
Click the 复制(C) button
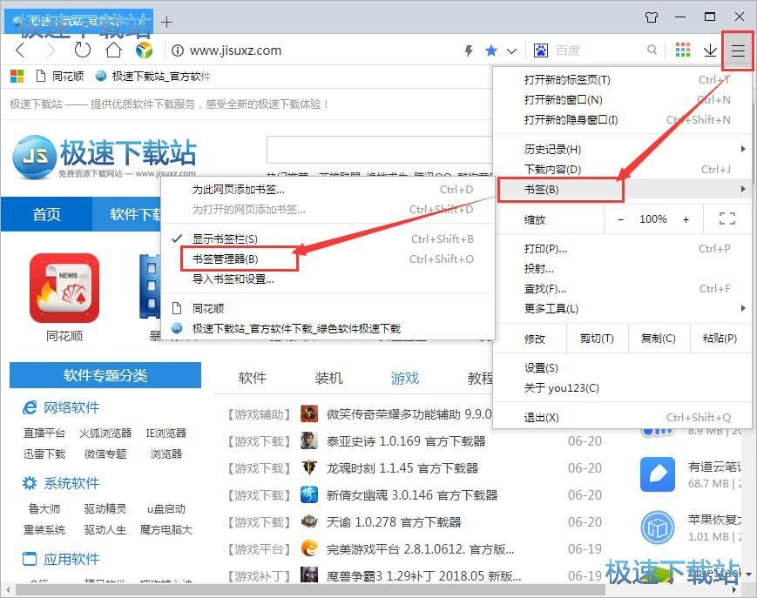pyautogui.click(x=659, y=339)
